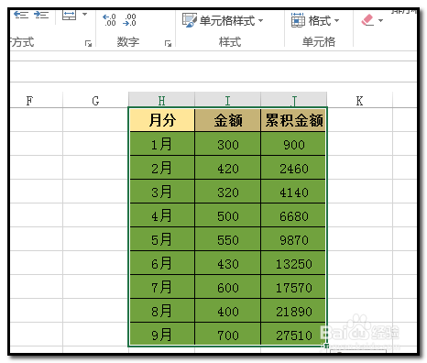Select the 1月 cell

(x=162, y=144)
